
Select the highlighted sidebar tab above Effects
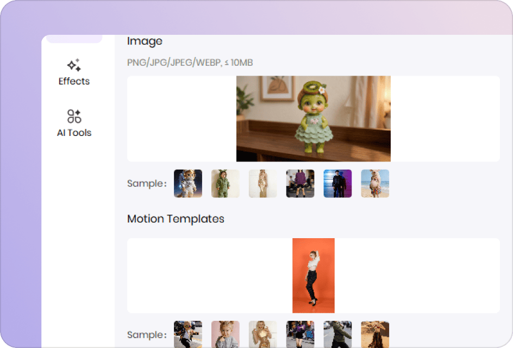pyautogui.click(x=74, y=39)
